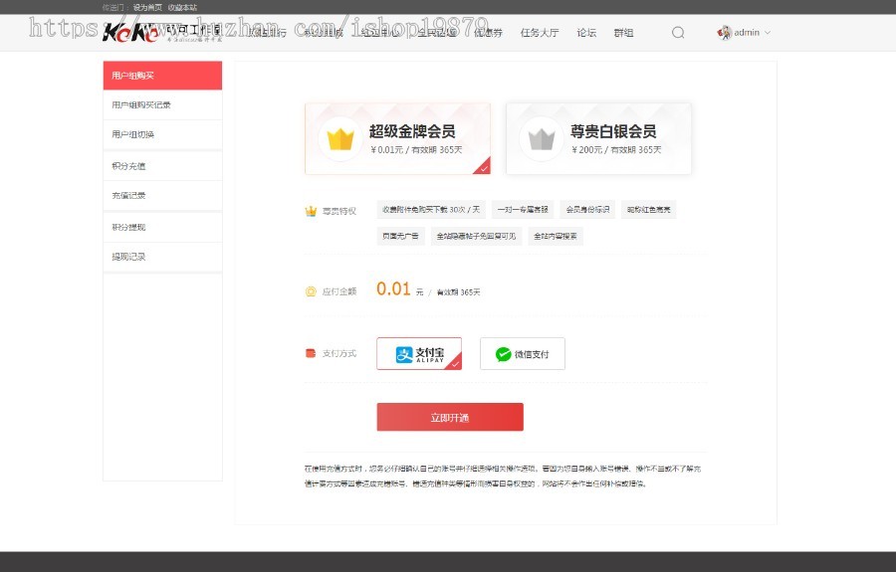The image size is (896, 572).
Task: Click the 一对一专属客服 privilege tag
Action: (x=523, y=210)
